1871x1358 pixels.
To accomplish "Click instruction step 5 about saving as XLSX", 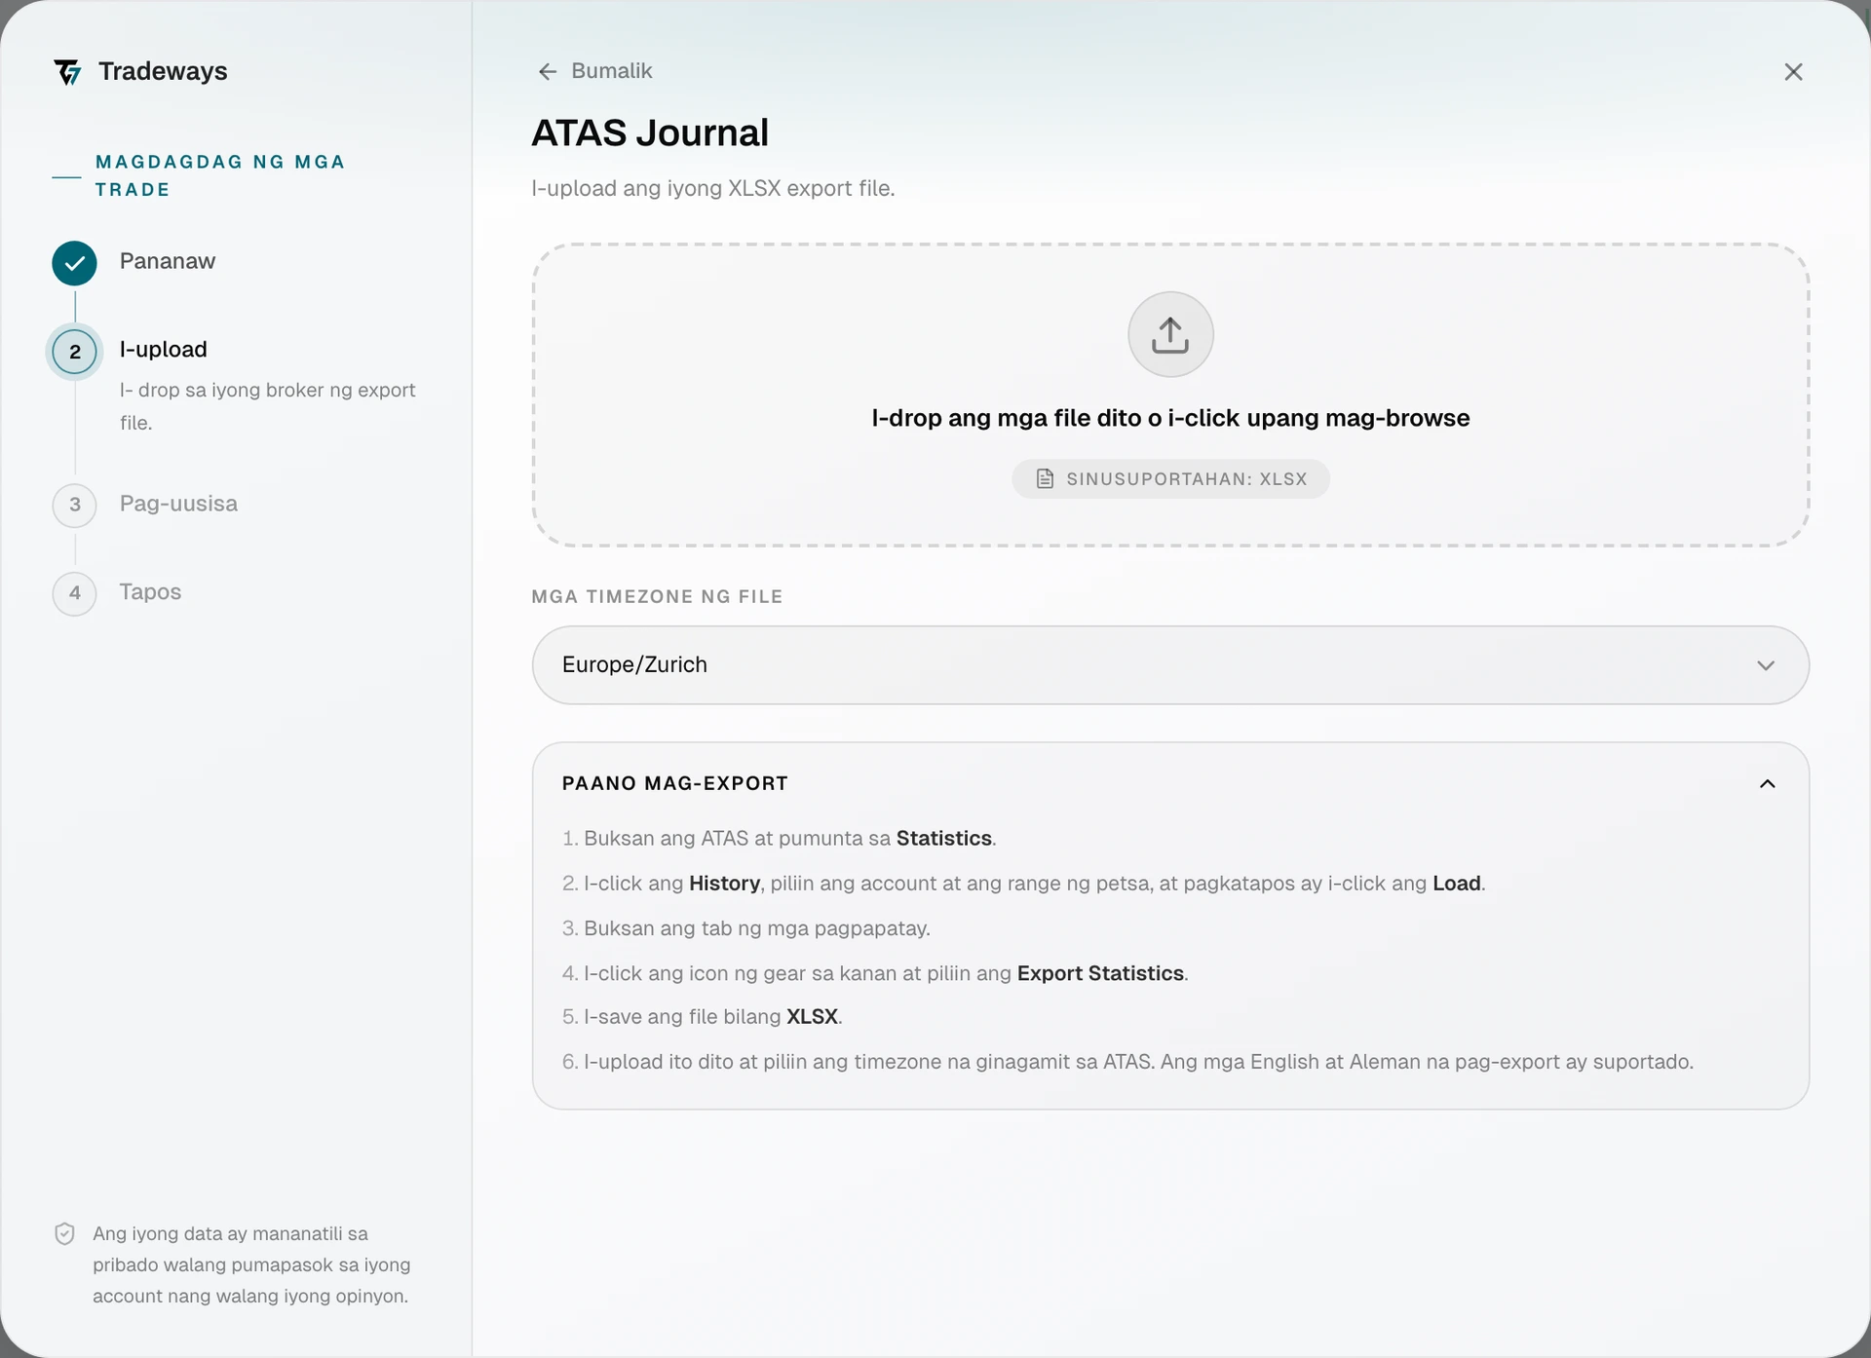I will (x=702, y=1017).
